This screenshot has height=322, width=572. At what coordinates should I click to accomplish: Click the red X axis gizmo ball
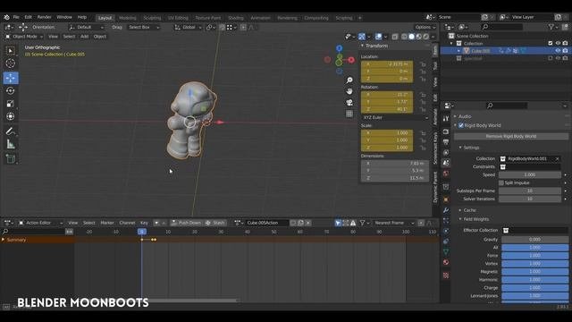(351, 60)
